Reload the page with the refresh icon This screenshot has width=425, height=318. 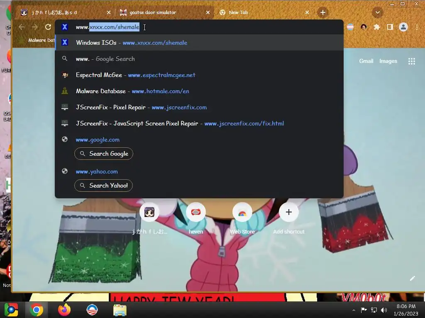48,27
